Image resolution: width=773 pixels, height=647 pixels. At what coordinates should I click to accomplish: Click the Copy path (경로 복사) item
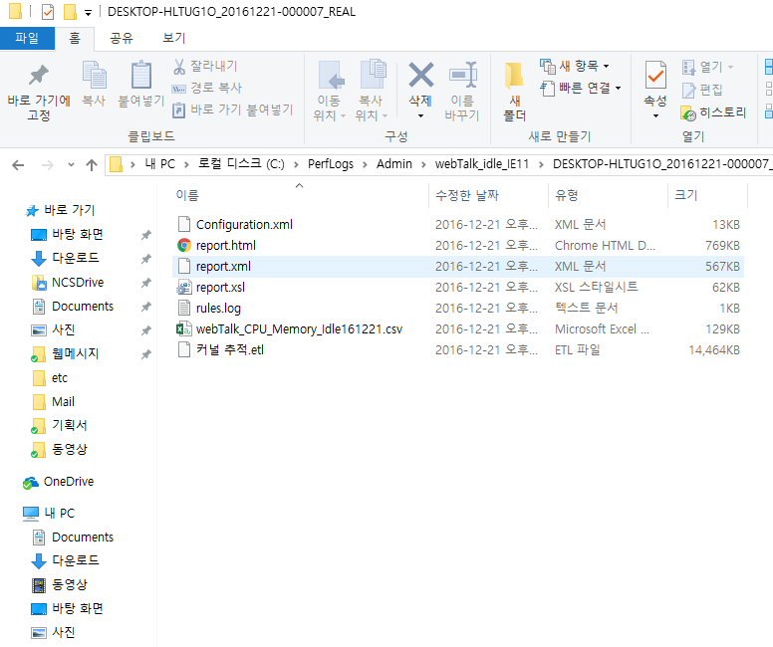click(206, 88)
